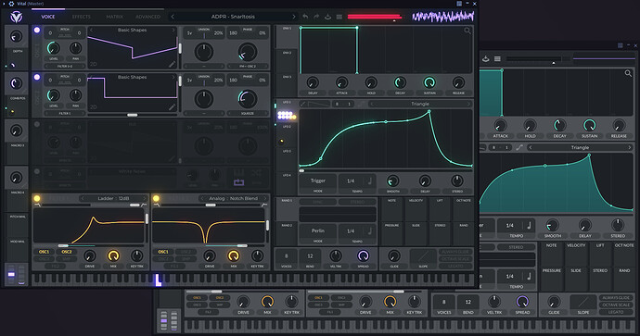The height and width of the screenshot is (336, 640).
Task: Click the LFO 1 tempo note icon
Action: pos(370,180)
